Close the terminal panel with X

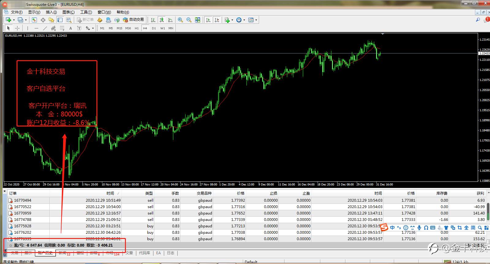pyautogui.click(x=5, y=192)
